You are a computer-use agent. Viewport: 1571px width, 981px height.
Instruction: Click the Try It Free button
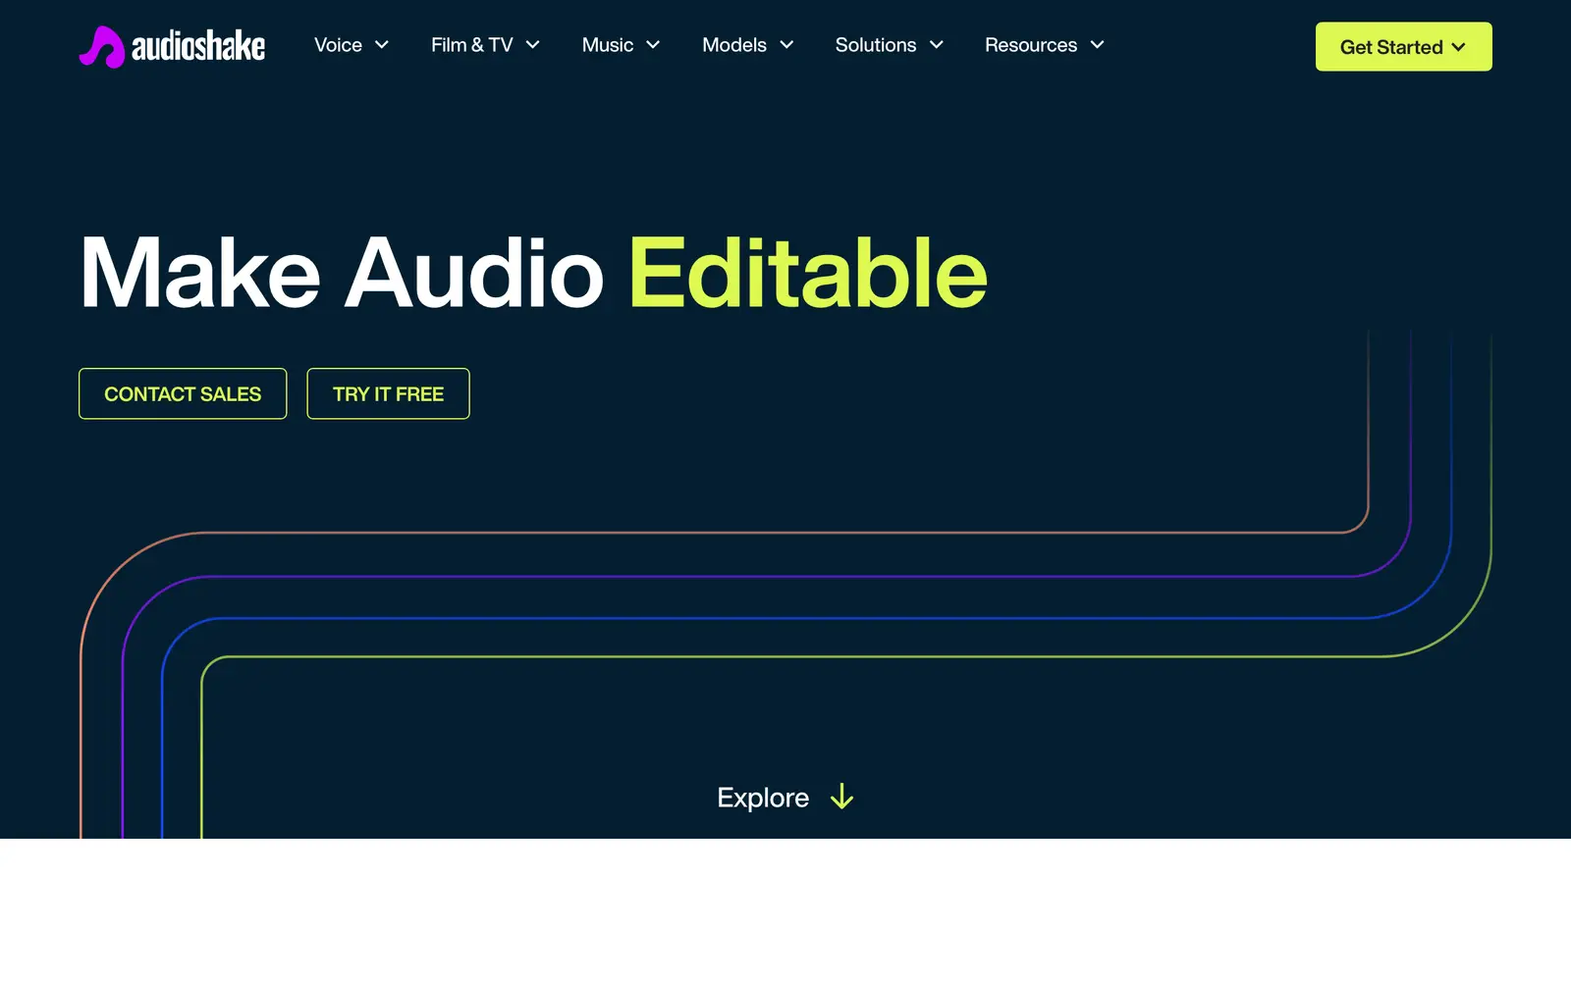pos(388,393)
